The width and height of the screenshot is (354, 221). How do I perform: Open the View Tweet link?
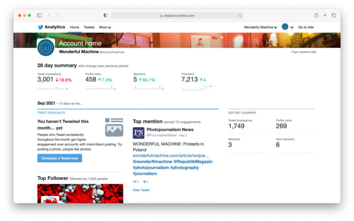click(x=141, y=190)
